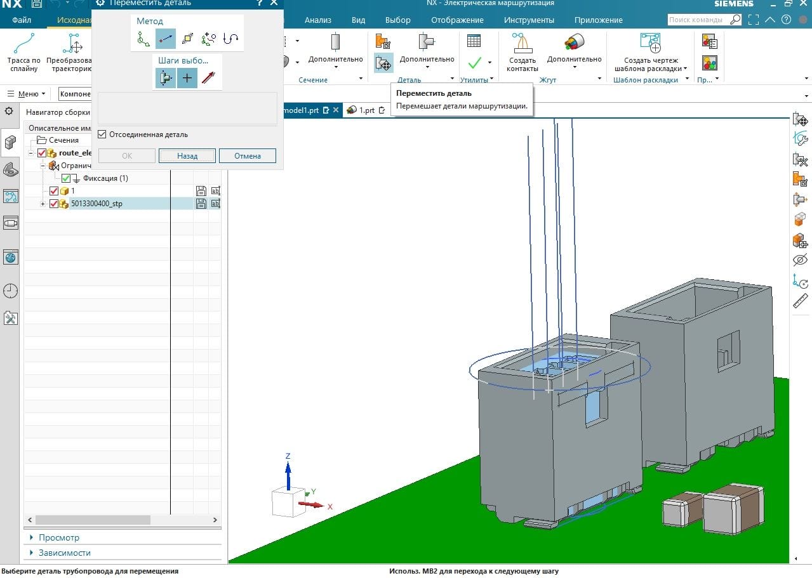Select the first Method icon in the dialog
The width and height of the screenshot is (812, 578).
click(144, 39)
